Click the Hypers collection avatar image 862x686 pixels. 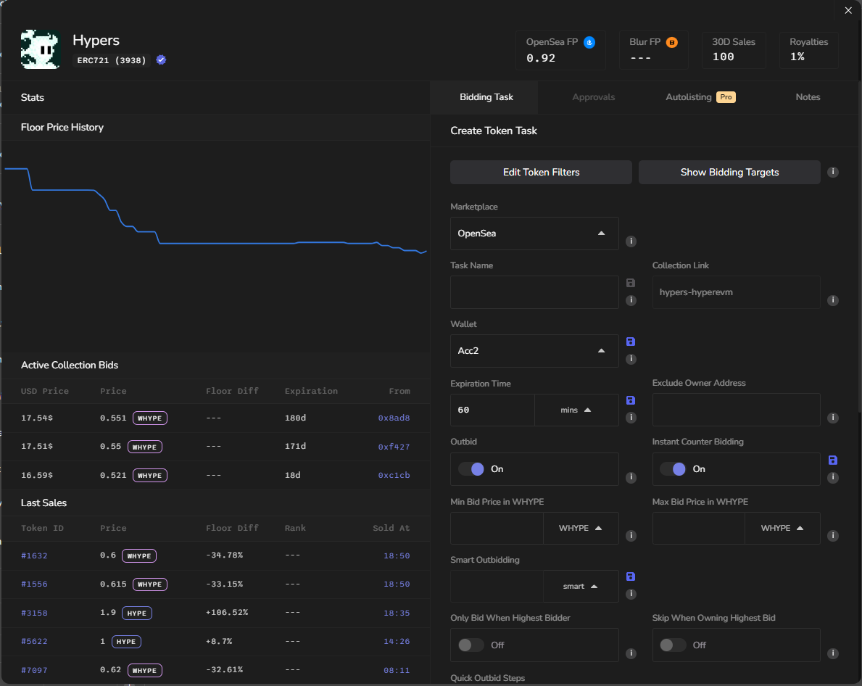[x=40, y=49]
